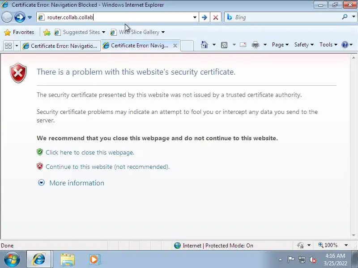Switch to first Certificate Error tab
This screenshot has height=268, width=358.
point(60,46)
